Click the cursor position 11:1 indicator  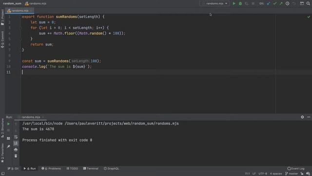(247, 174)
